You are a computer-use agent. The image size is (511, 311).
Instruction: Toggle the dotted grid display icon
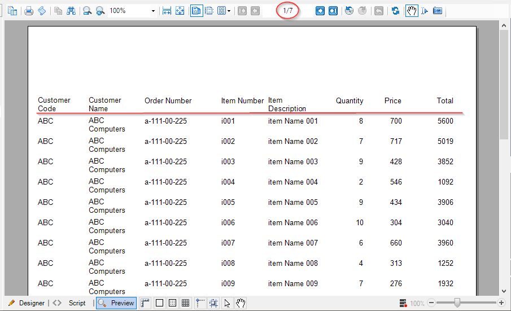coord(172,303)
